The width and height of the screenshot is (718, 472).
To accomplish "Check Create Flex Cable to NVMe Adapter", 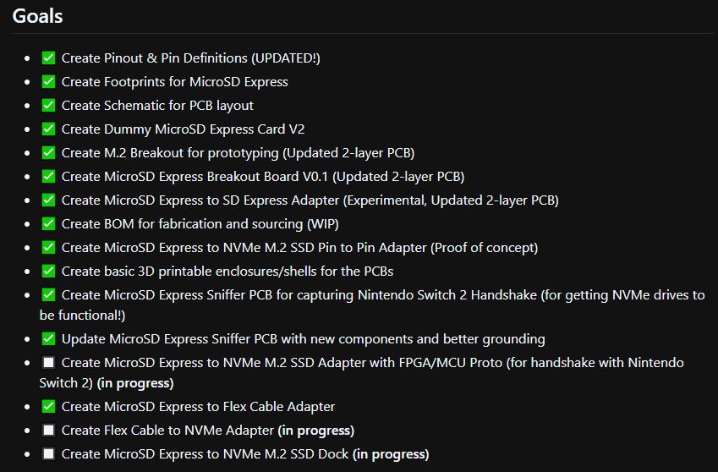I will click(48, 431).
